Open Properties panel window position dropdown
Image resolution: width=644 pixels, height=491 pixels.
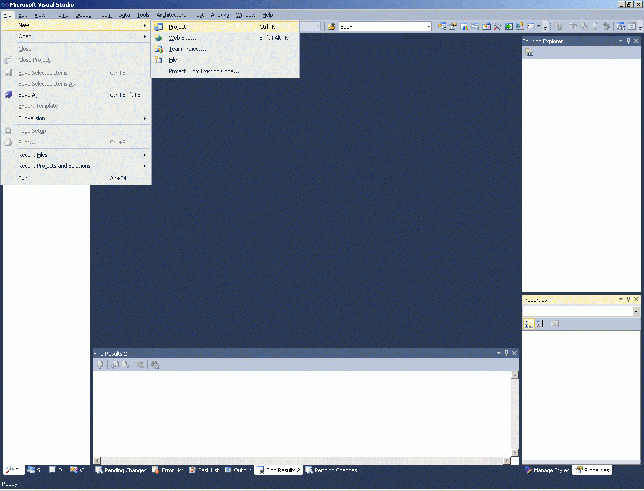point(621,299)
